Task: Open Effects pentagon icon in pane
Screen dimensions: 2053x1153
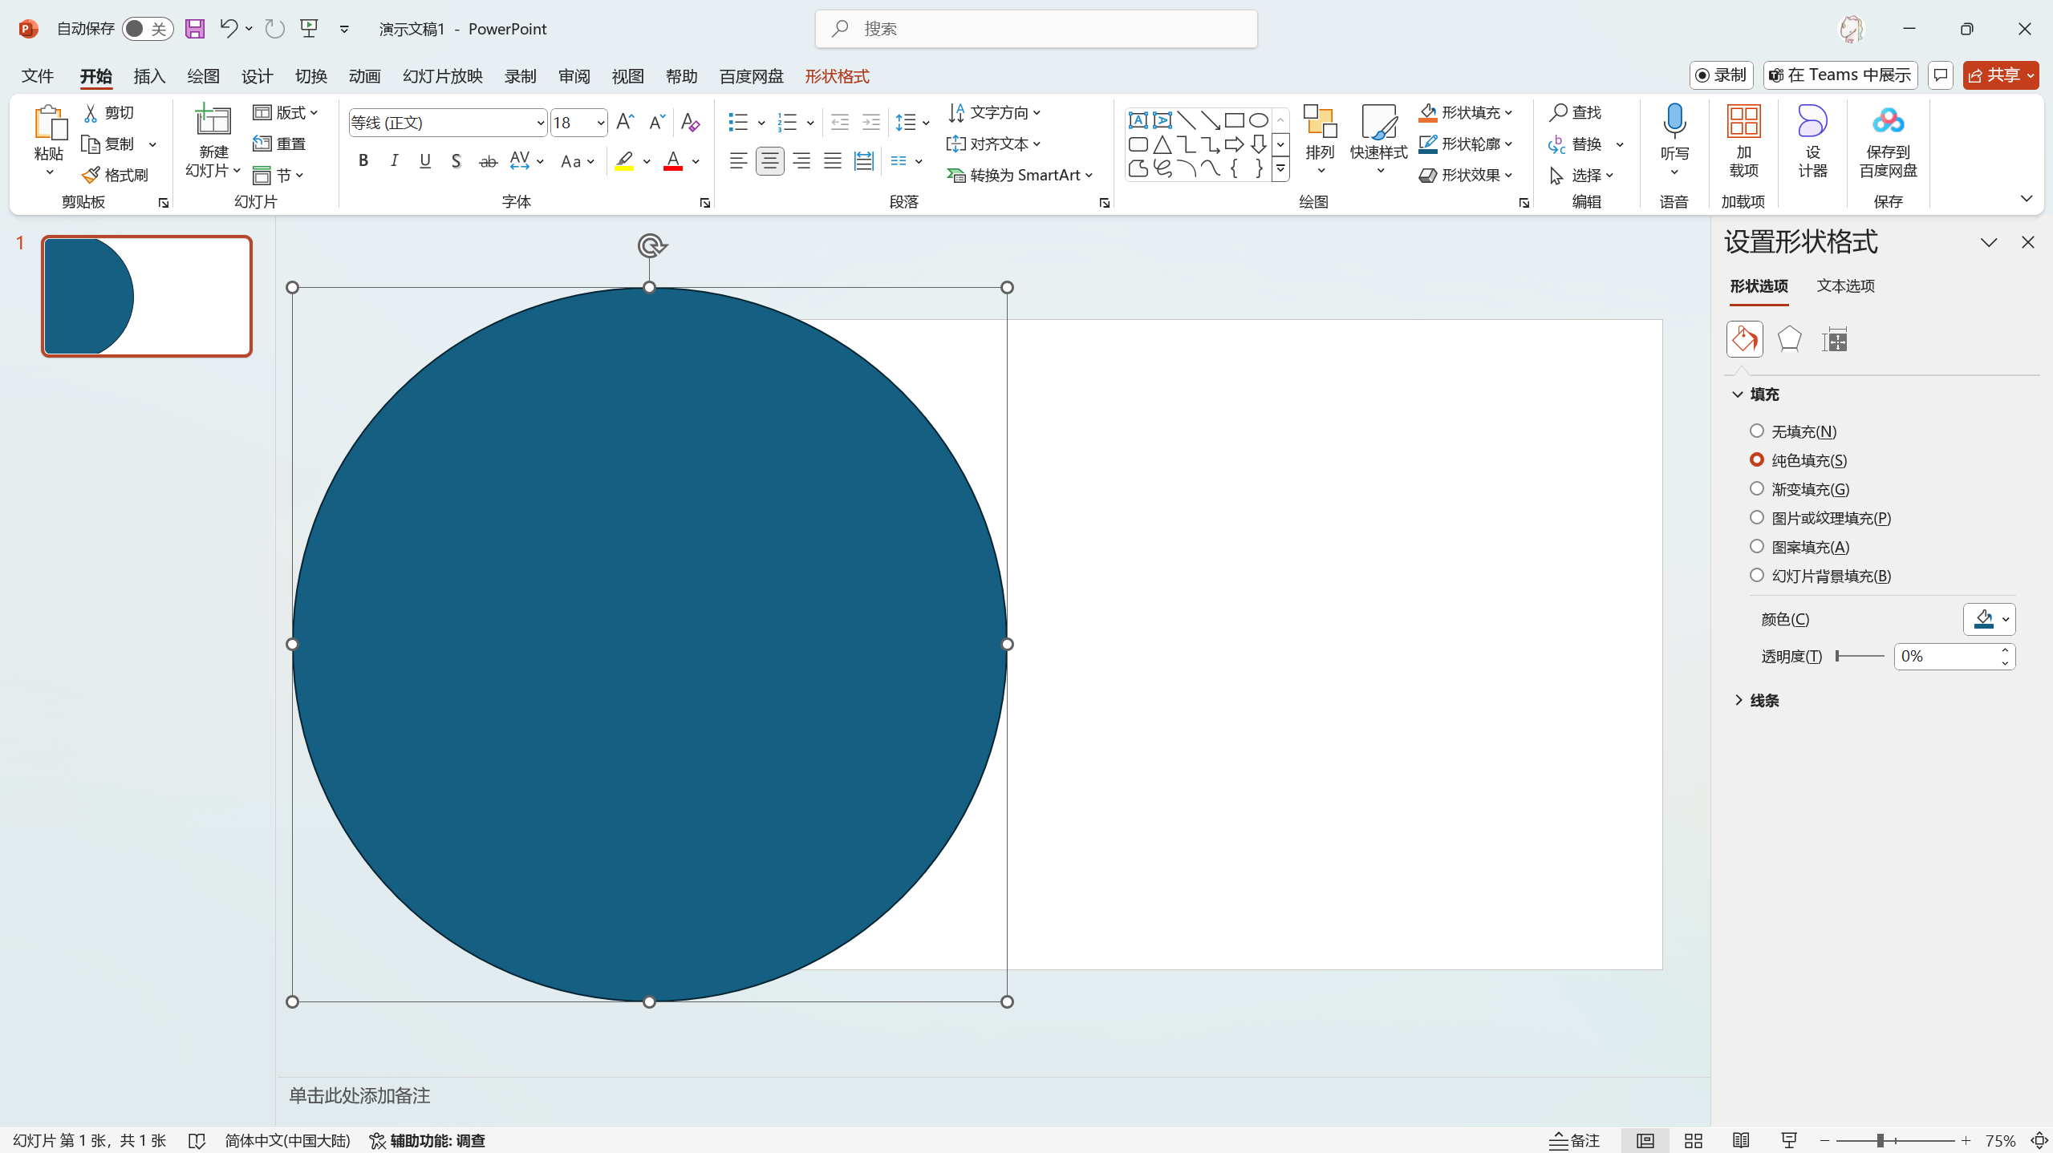Action: click(x=1789, y=339)
